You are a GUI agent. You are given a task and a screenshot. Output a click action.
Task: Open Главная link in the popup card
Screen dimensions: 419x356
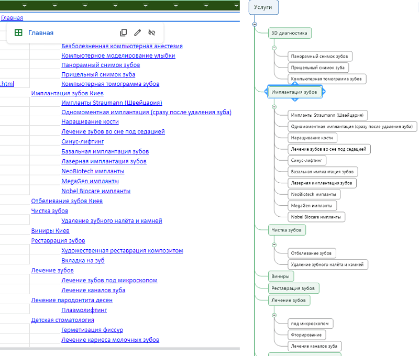click(41, 32)
